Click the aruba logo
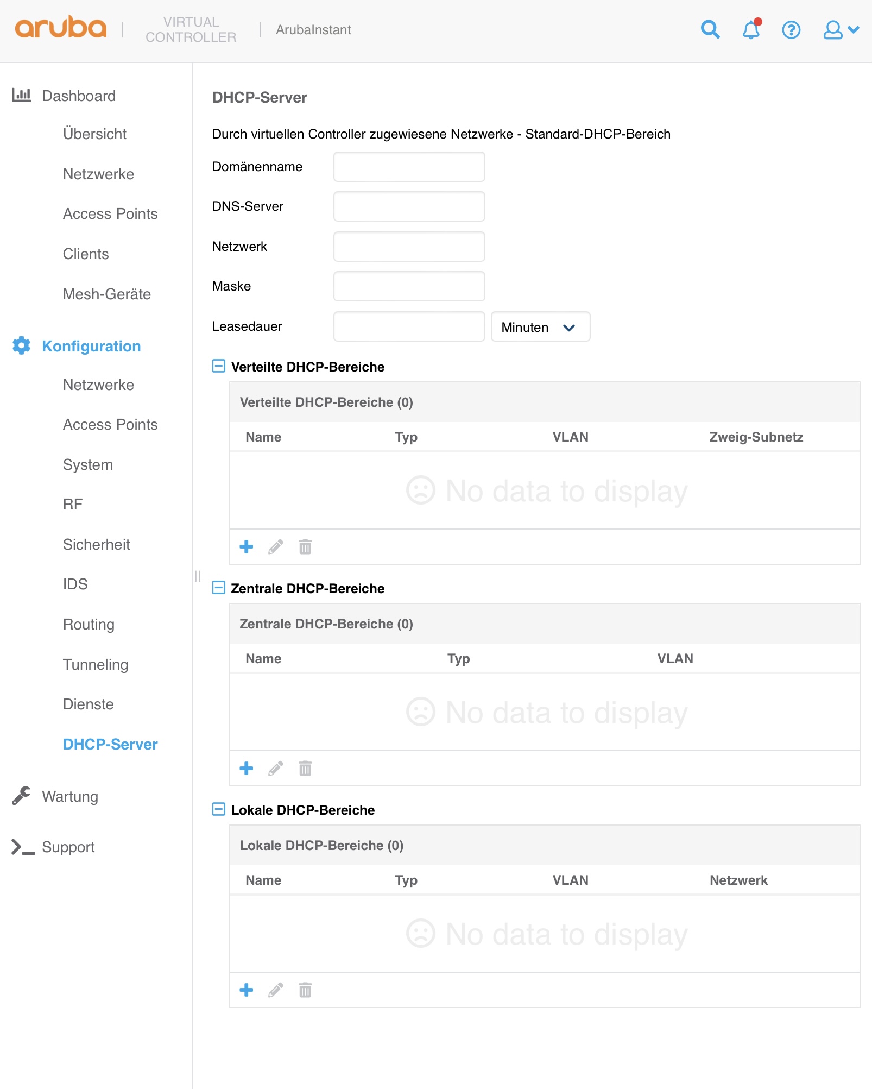Screen dimensions: 872x1089 pyautogui.click(x=61, y=28)
